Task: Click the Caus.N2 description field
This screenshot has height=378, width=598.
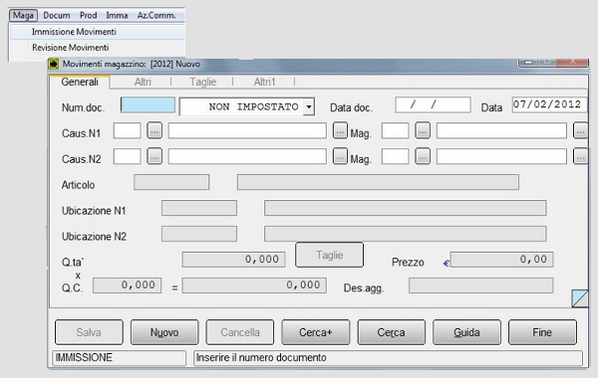Action: 247,156
